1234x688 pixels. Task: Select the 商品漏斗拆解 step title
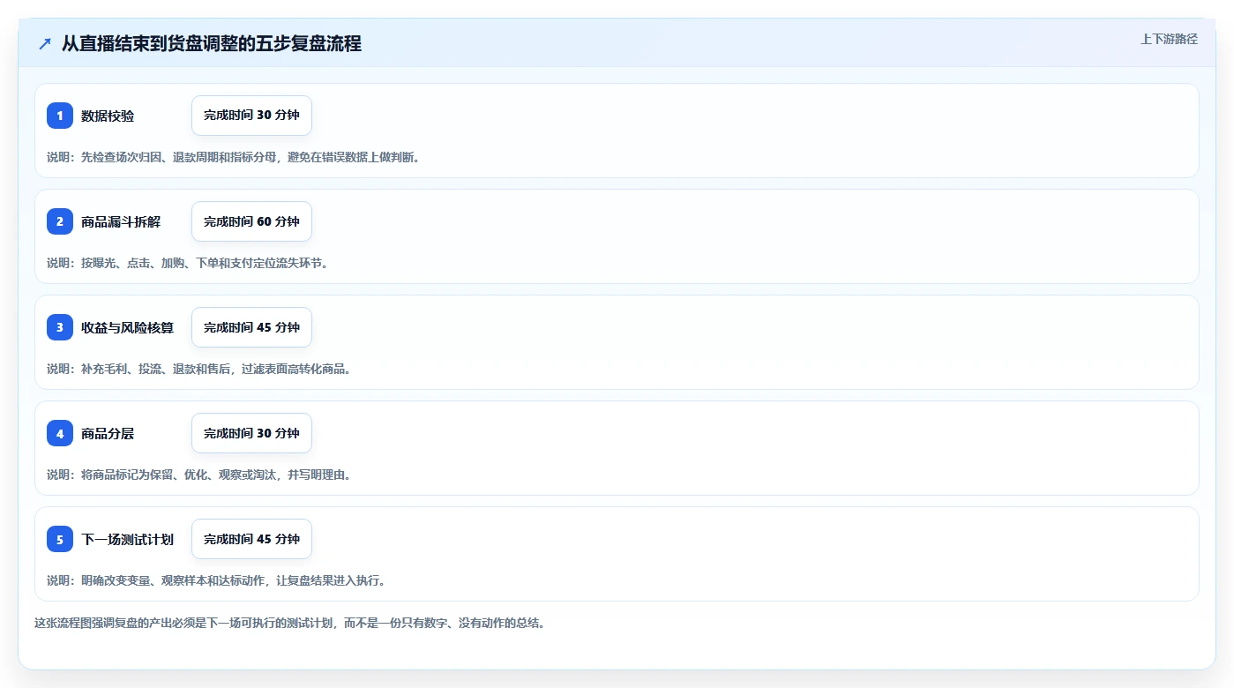(121, 221)
